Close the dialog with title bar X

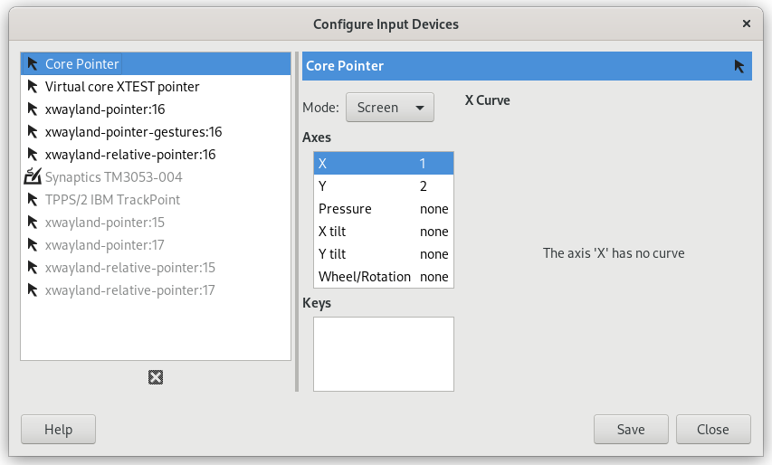tap(747, 24)
